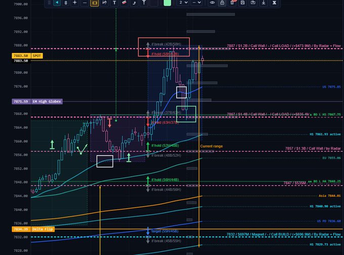Click the 7887 Call Wall level label

284,46
